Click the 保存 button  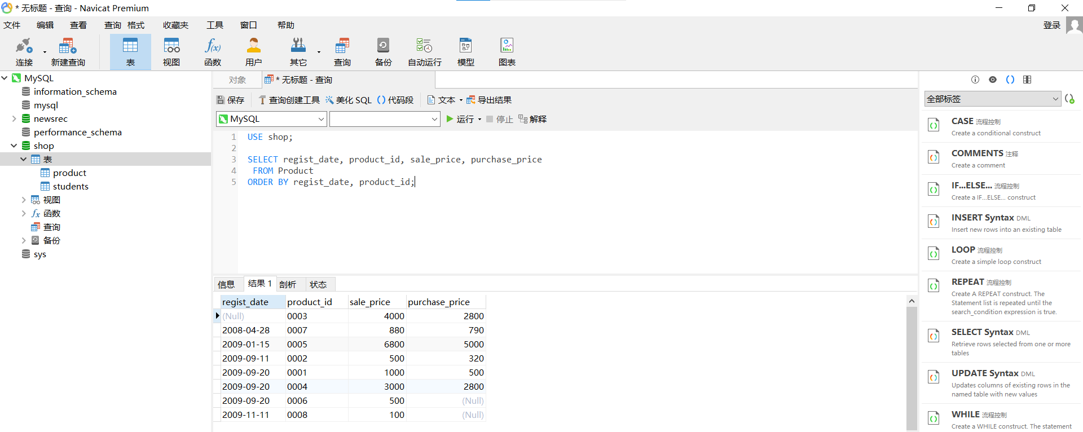[x=230, y=100]
